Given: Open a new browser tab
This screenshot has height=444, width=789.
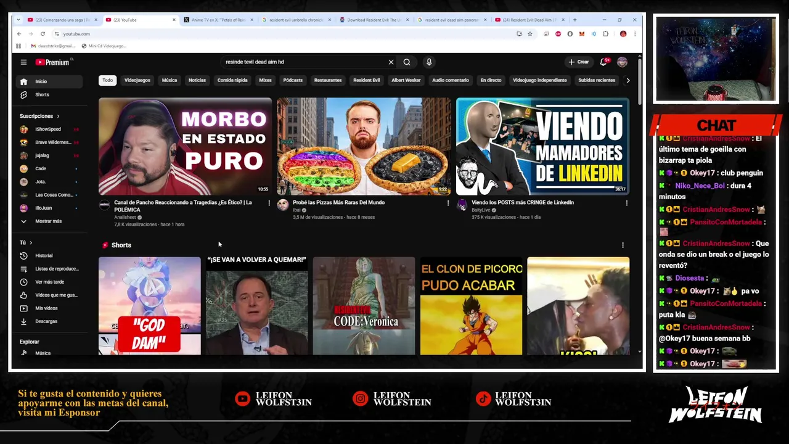Looking at the screenshot, I should coord(574,20).
